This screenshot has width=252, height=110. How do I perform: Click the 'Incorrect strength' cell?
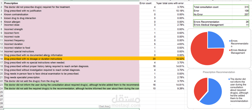coord(72,29)
